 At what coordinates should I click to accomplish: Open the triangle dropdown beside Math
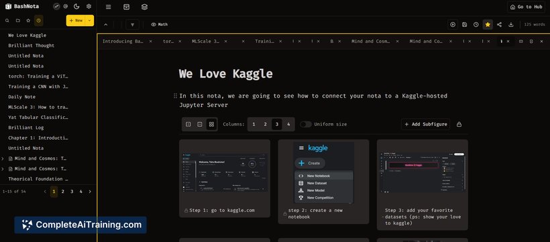(132, 25)
